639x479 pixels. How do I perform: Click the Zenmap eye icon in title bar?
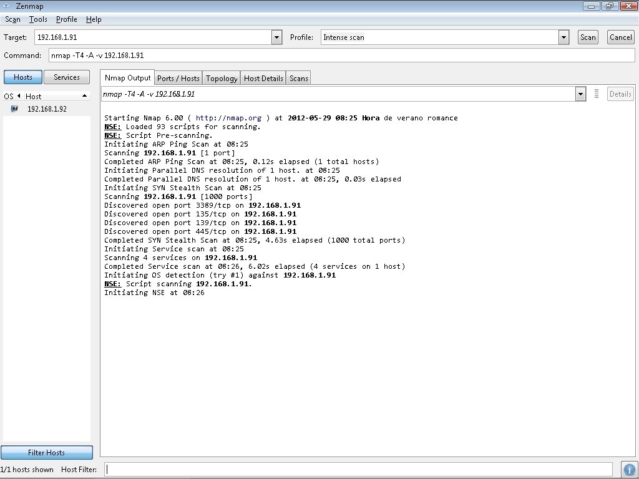point(6,6)
